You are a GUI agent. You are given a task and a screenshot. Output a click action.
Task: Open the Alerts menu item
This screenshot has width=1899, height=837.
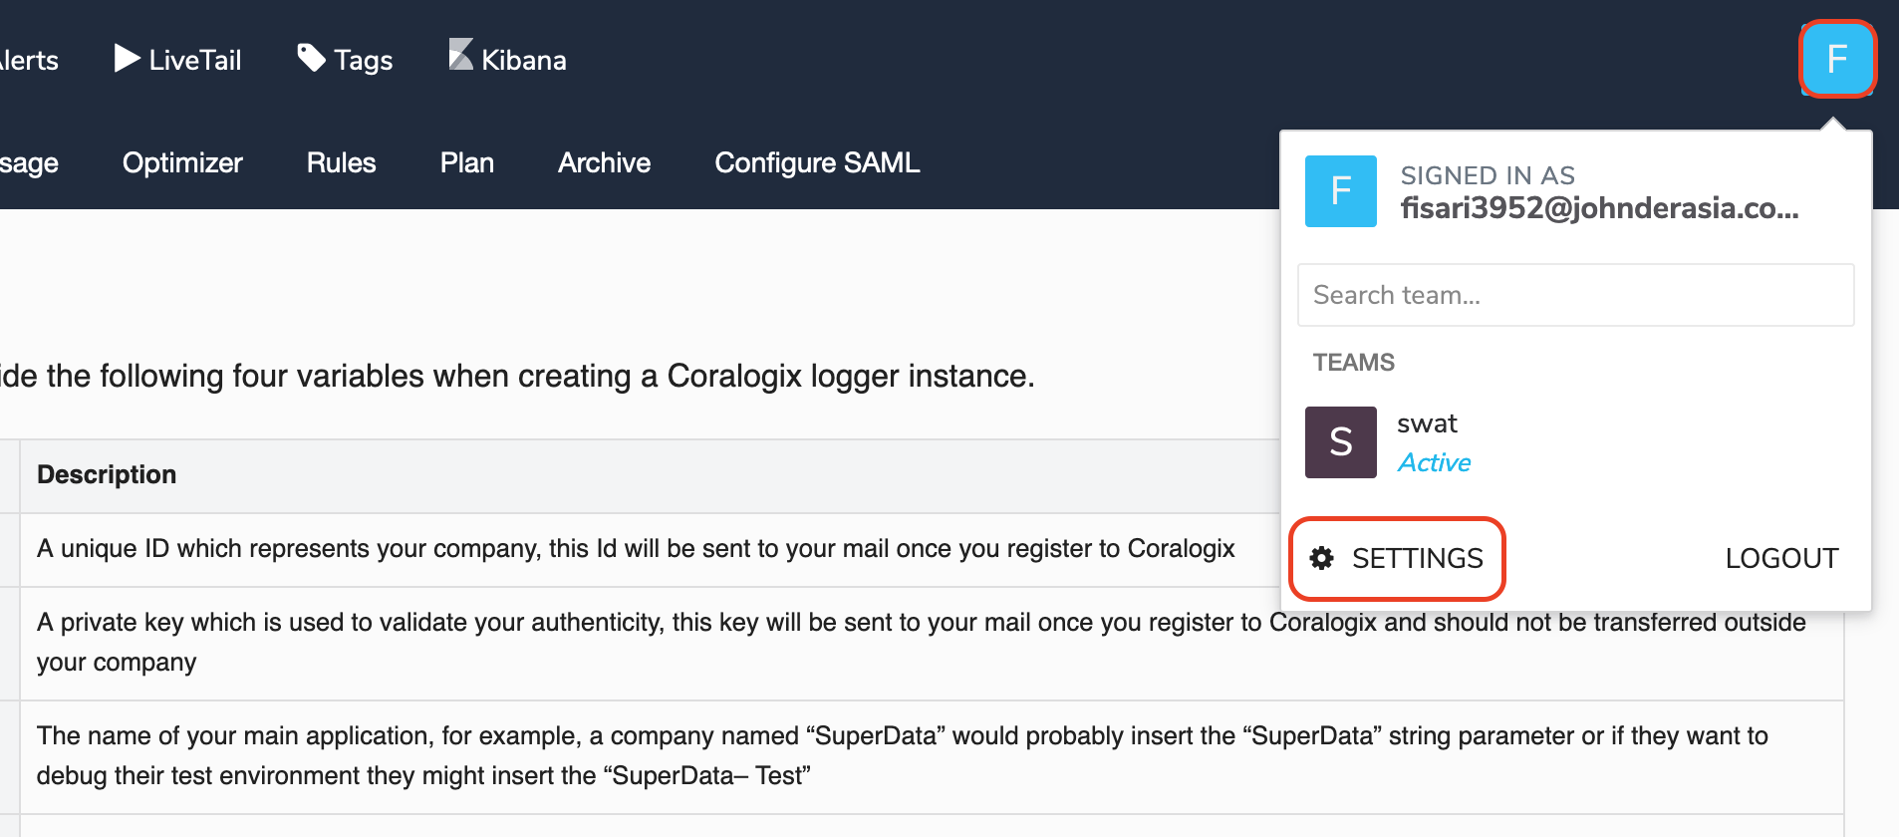pyautogui.click(x=30, y=61)
